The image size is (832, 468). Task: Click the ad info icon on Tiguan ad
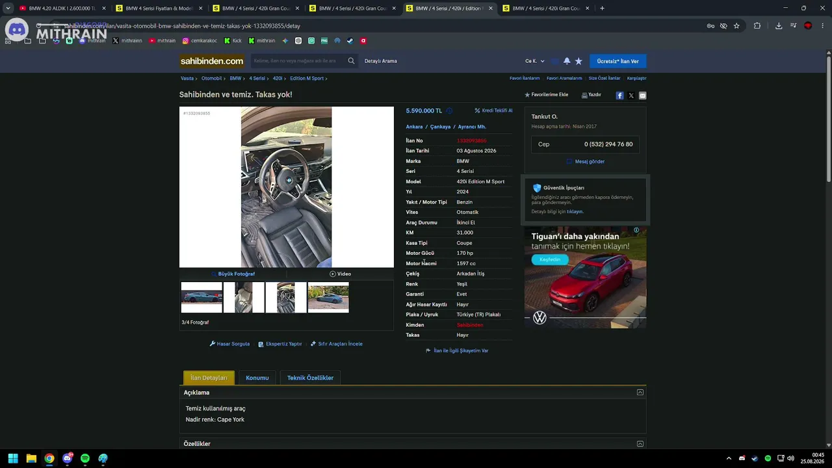[636, 230]
